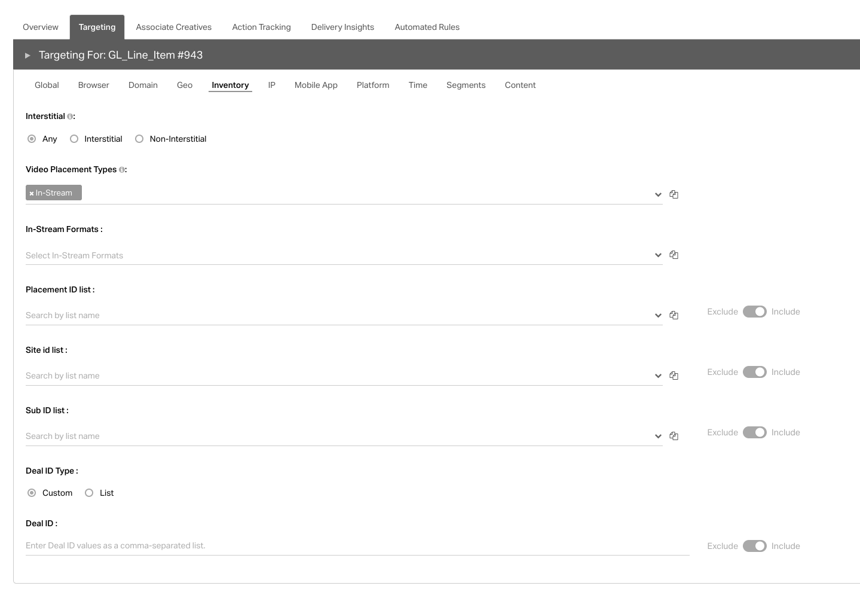
Task: Click info icon beside Video Placement Types
Action: click(x=122, y=170)
